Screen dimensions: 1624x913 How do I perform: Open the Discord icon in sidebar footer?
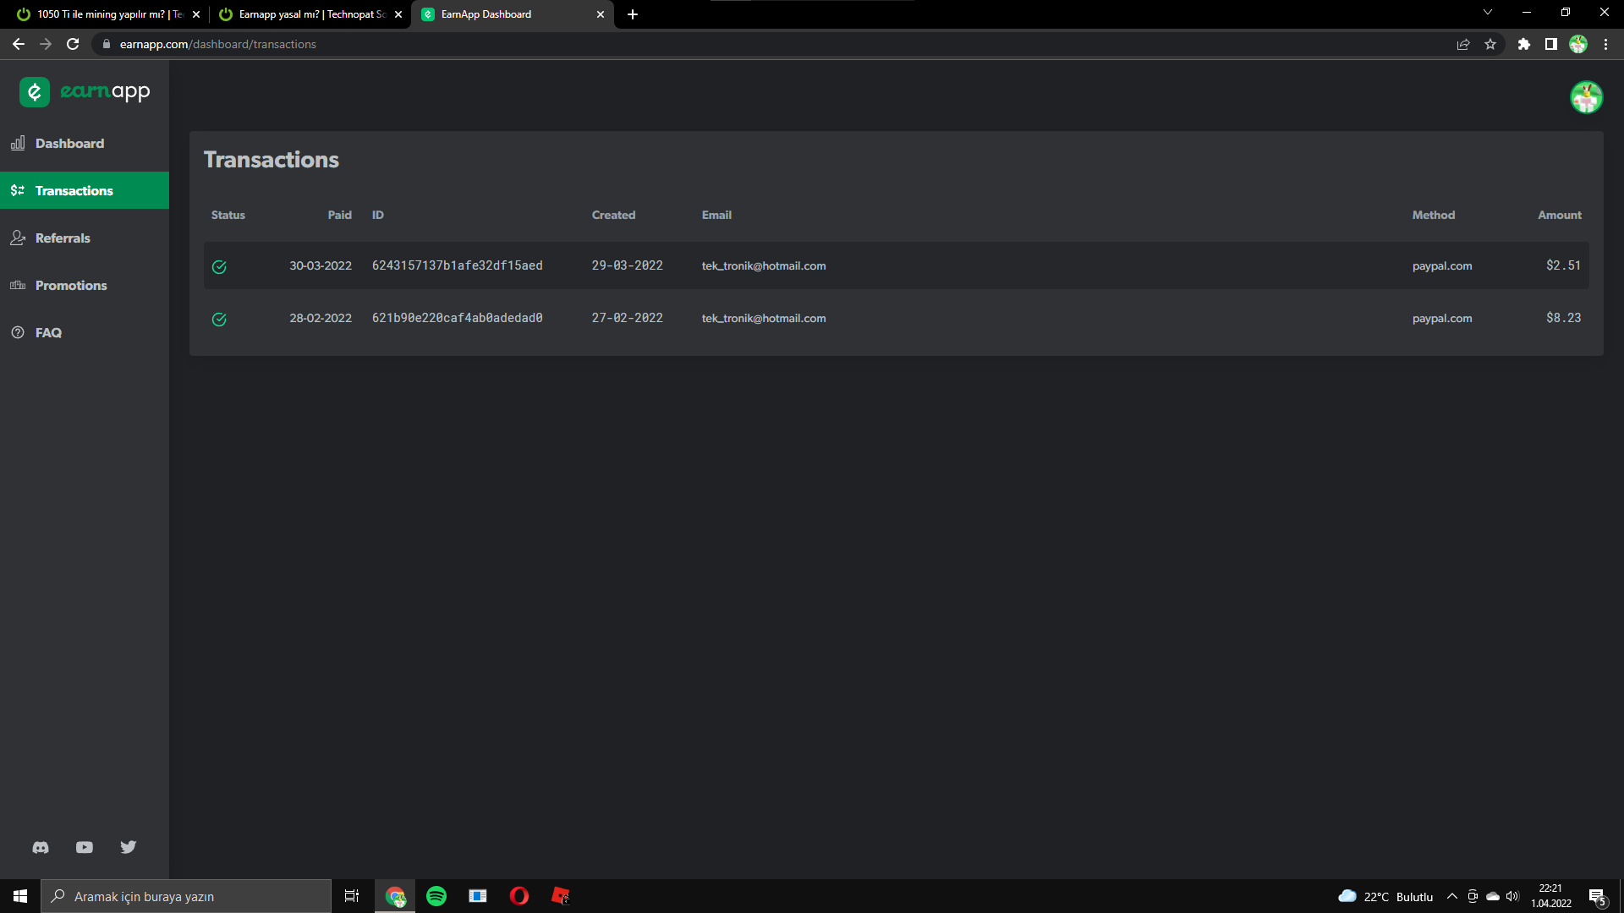(x=41, y=847)
